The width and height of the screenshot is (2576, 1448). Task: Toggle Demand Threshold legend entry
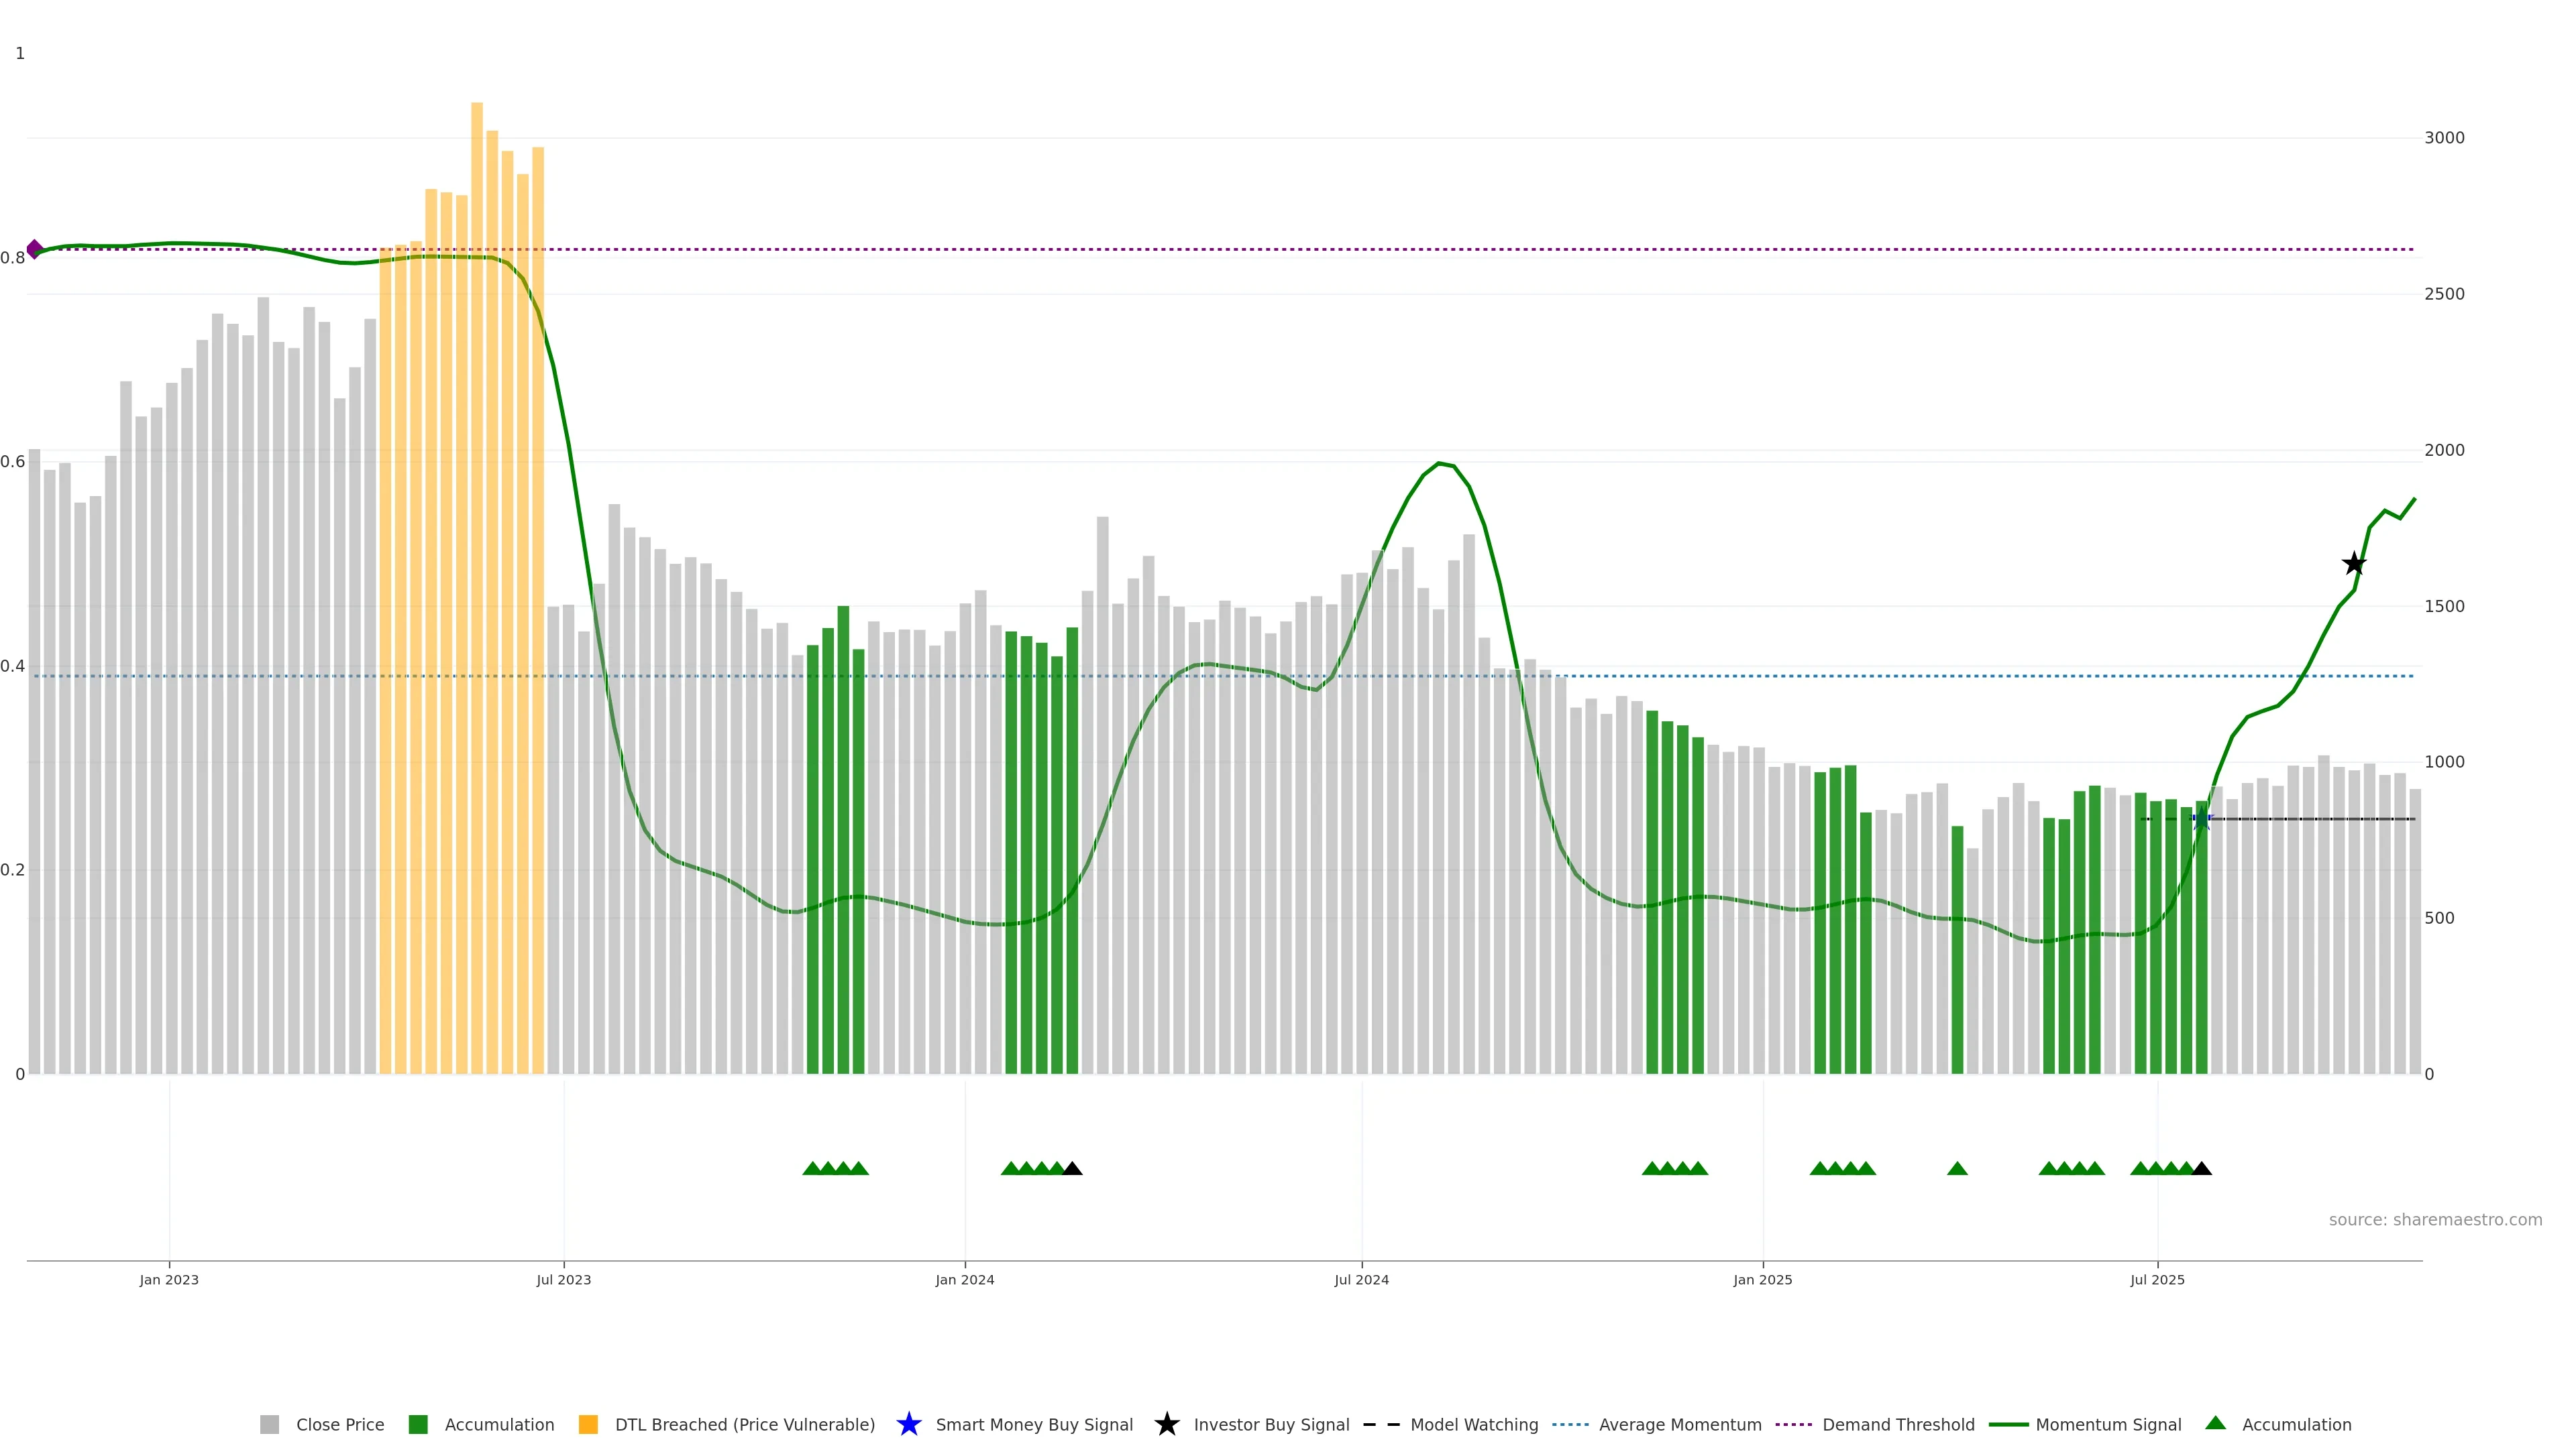(1897, 1424)
